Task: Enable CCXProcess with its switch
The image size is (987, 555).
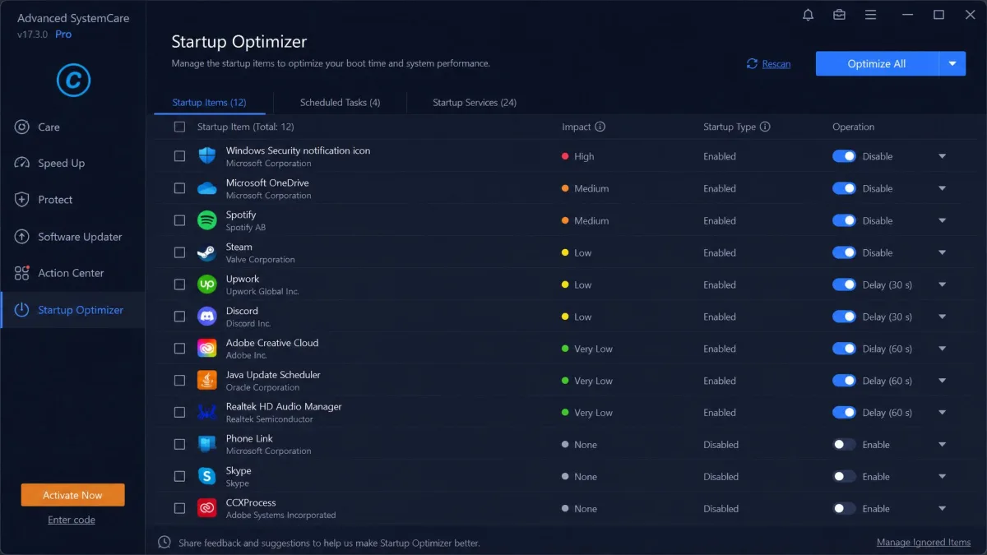Action: (844, 509)
